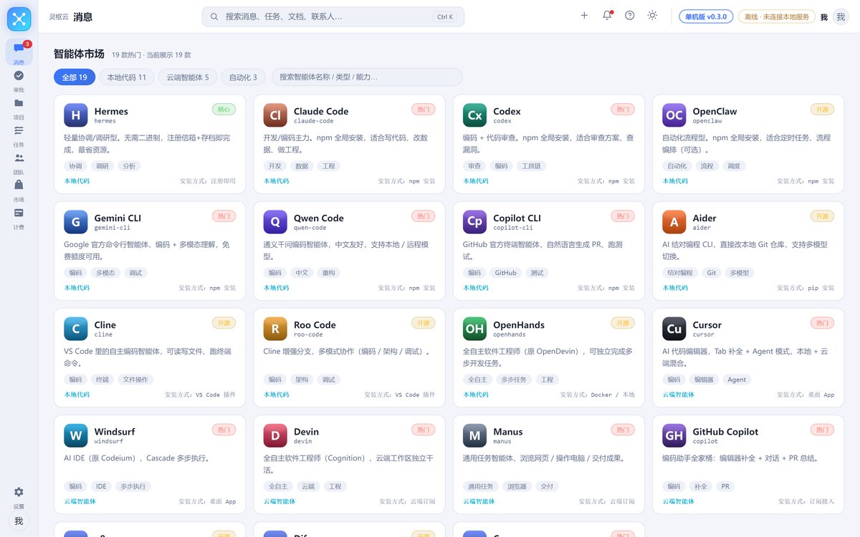
Task: Click 云端智能体 link on Cursor card
Action: tap(679, 395)
